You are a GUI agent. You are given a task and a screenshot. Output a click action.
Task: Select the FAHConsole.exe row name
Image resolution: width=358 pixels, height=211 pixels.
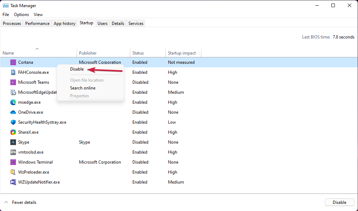coord(33,72)
